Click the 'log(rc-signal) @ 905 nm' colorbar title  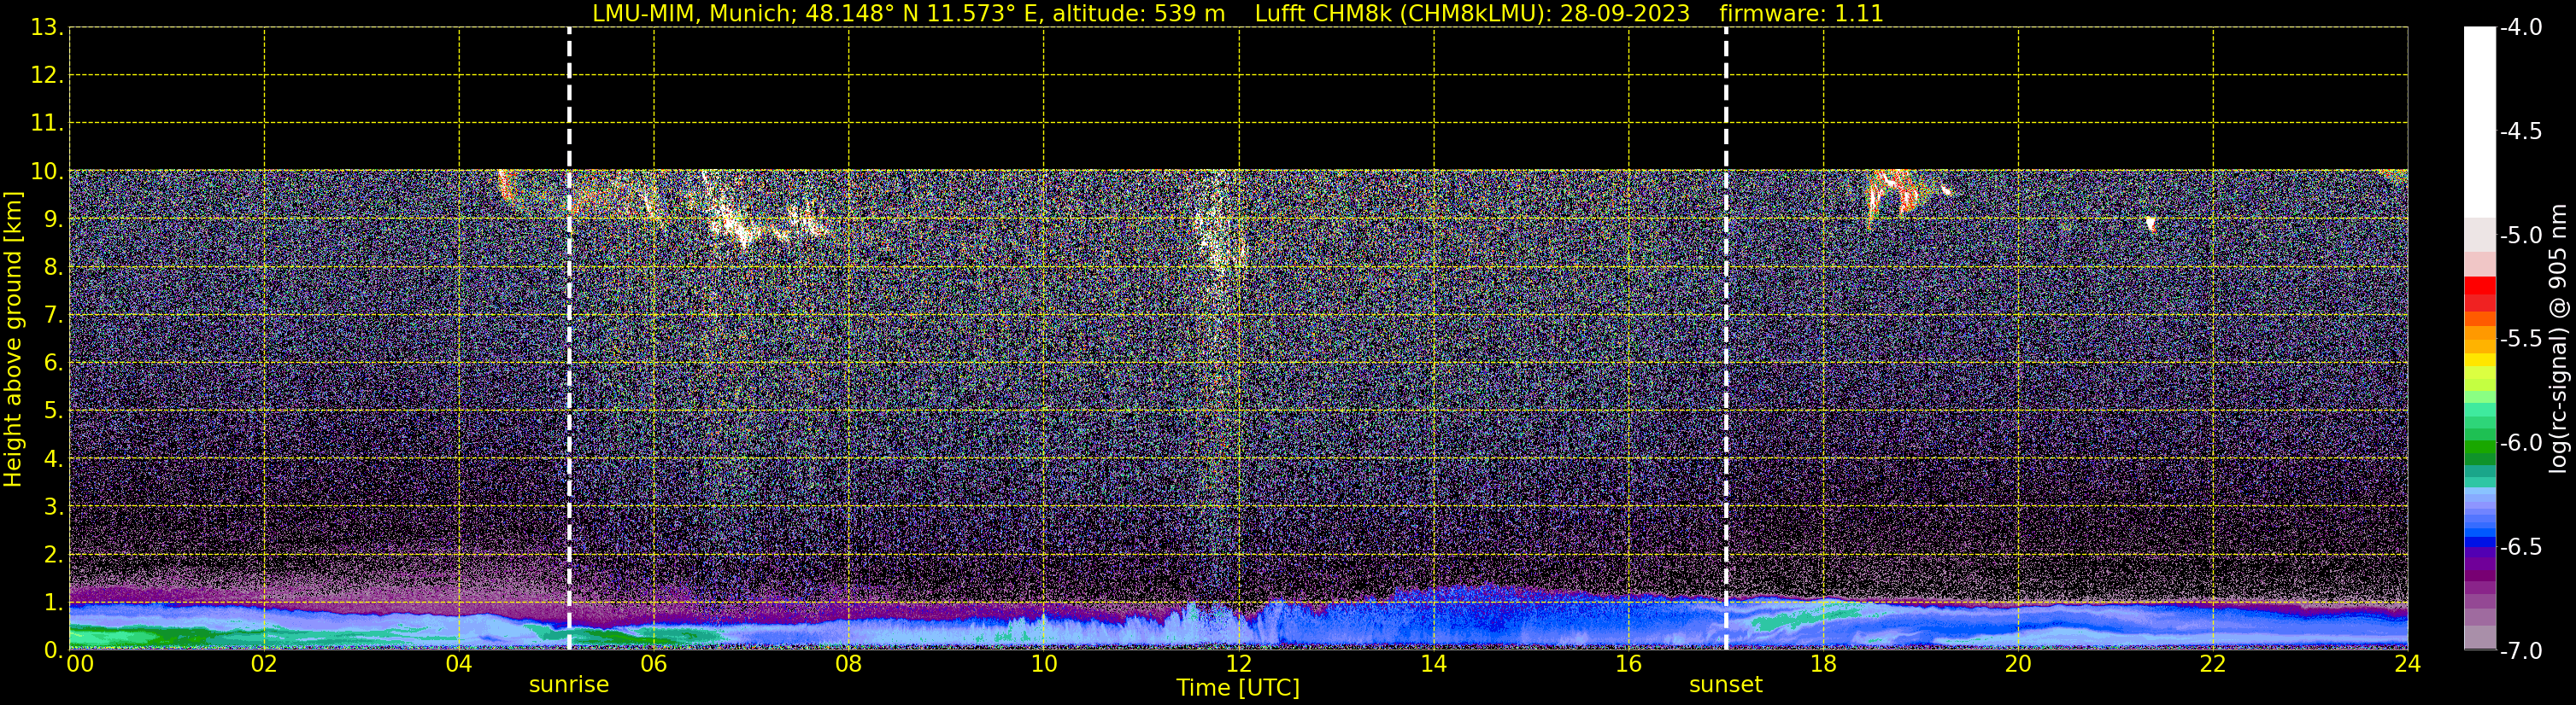click(x=2558, y=339)
